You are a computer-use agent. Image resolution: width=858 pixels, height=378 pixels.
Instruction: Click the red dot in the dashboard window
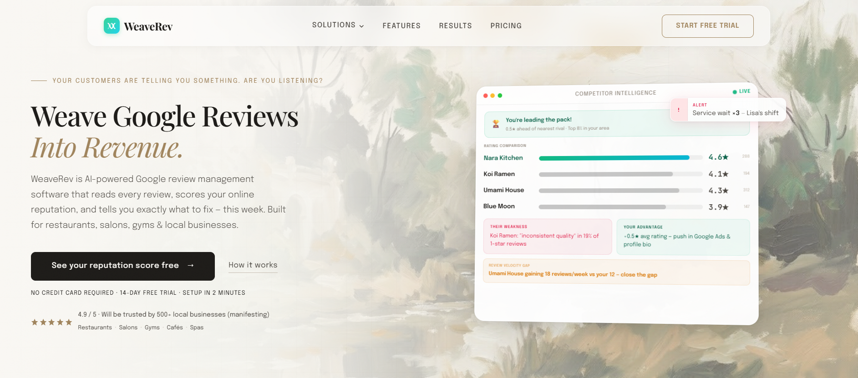tap(486, 96)
